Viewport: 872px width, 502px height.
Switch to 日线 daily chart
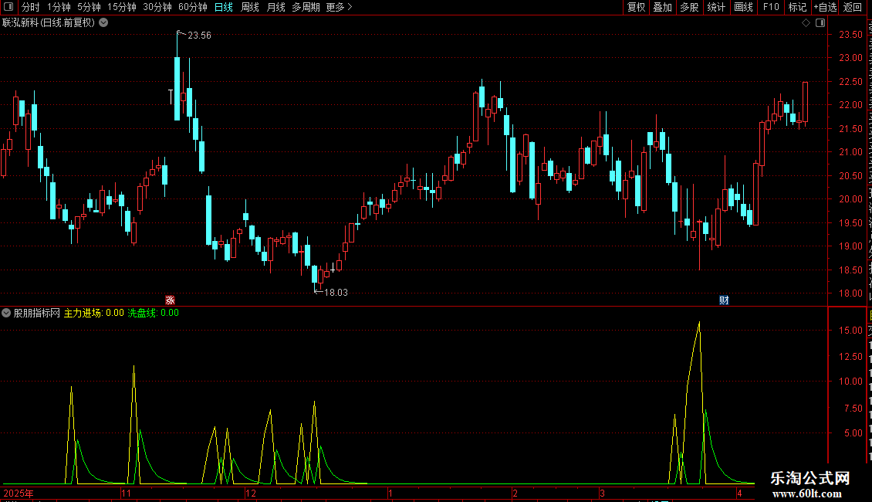pos(224,7)
